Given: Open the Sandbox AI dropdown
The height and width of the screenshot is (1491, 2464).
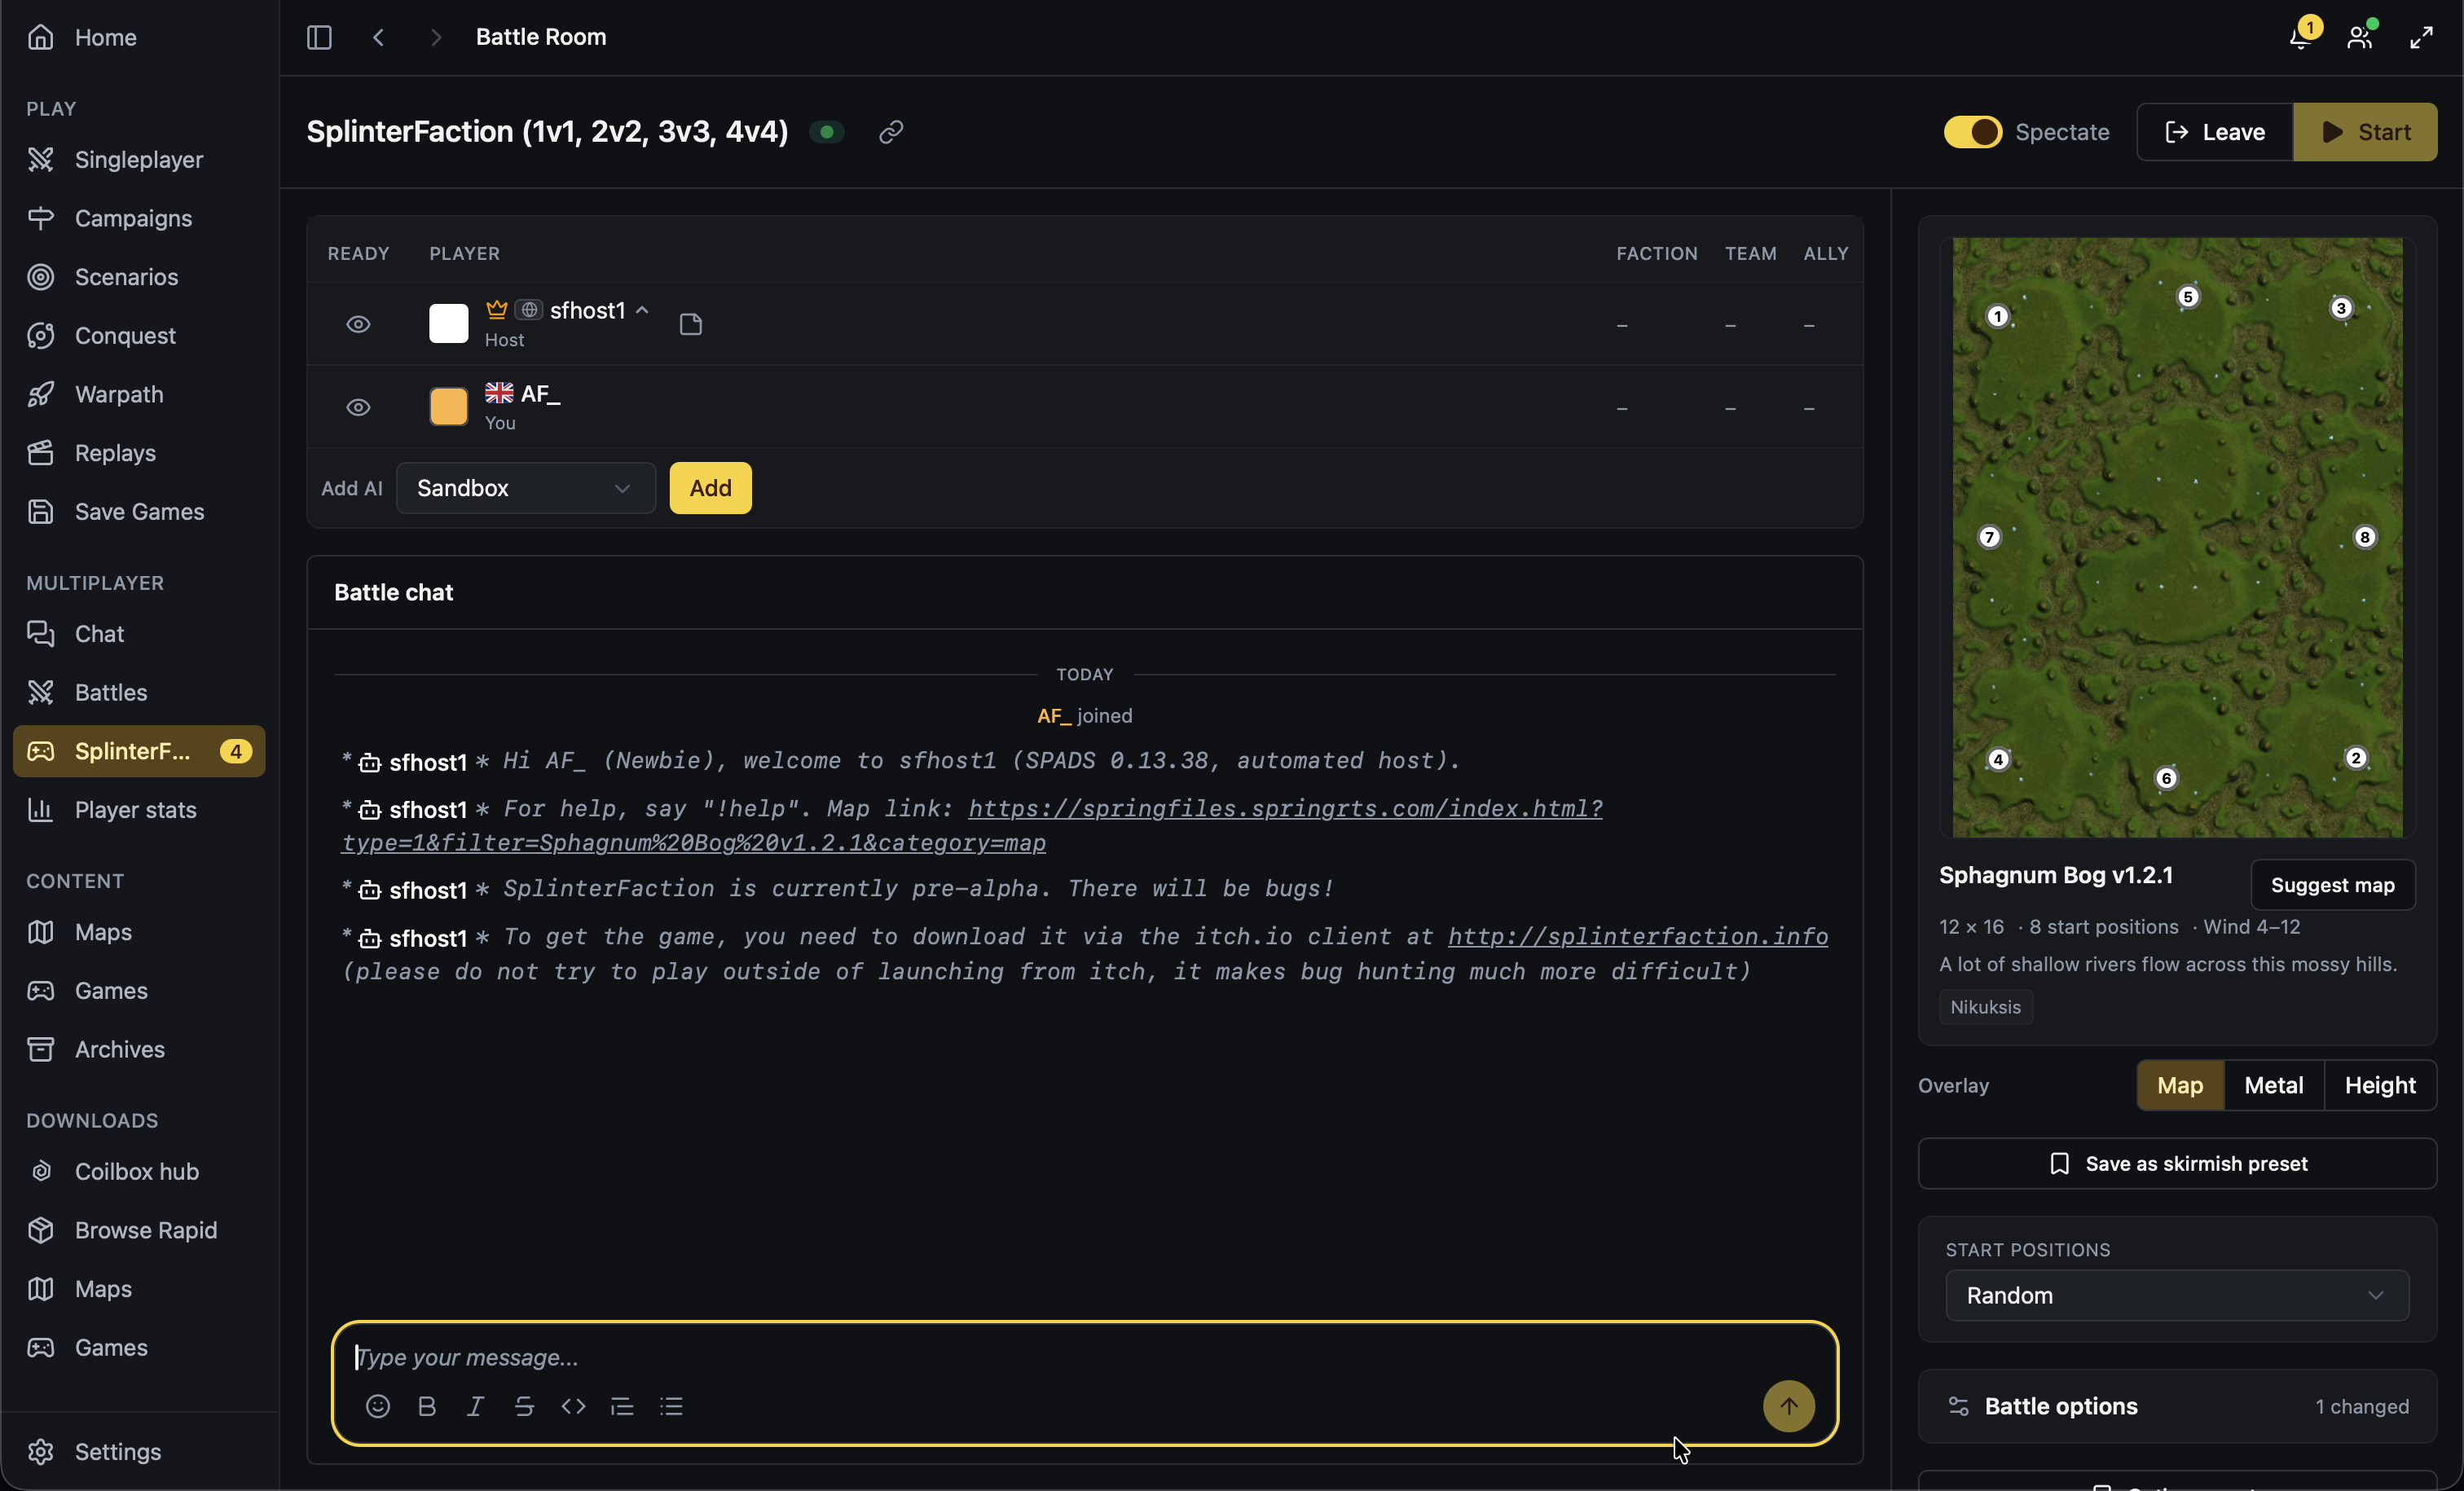Looking at the screenshot, I should tap(525, 488).
